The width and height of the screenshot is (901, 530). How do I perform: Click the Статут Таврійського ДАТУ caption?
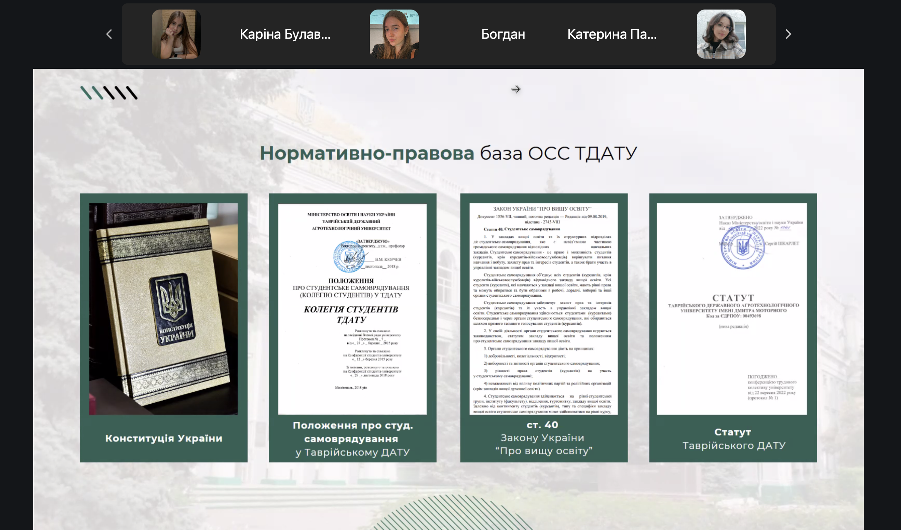point(733,438)
